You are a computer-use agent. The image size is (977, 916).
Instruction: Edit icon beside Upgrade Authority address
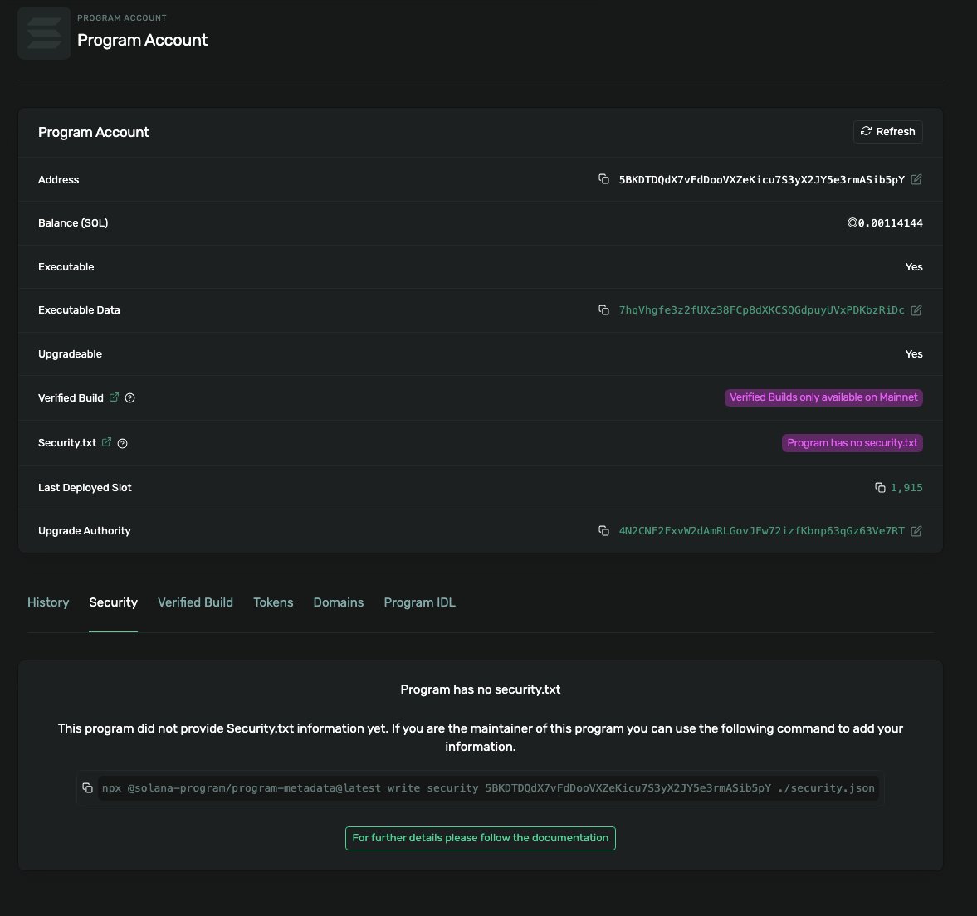click(x=916, y=530)
